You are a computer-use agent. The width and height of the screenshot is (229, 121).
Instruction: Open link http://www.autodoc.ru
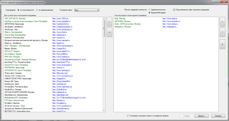(171, 21)
